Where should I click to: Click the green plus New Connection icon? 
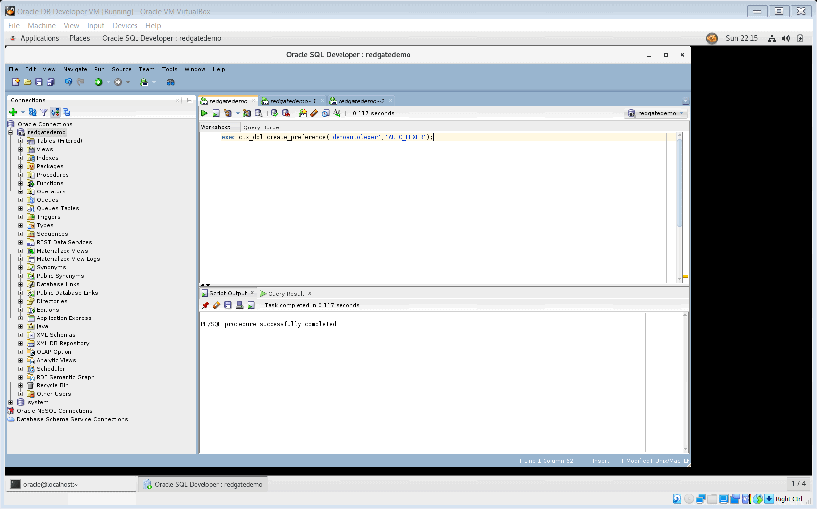[x=13, y=112]
